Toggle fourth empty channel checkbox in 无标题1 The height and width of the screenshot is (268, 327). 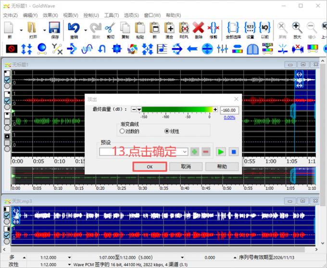(x=7, y=143)
